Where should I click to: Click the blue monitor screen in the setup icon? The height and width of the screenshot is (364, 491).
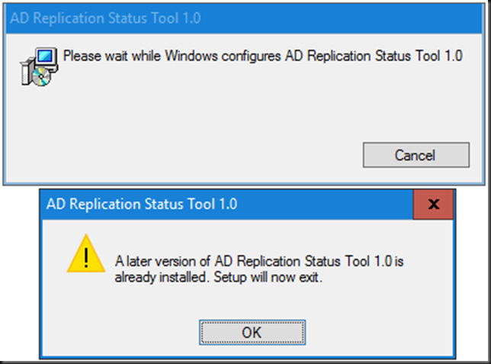(46, 56)
